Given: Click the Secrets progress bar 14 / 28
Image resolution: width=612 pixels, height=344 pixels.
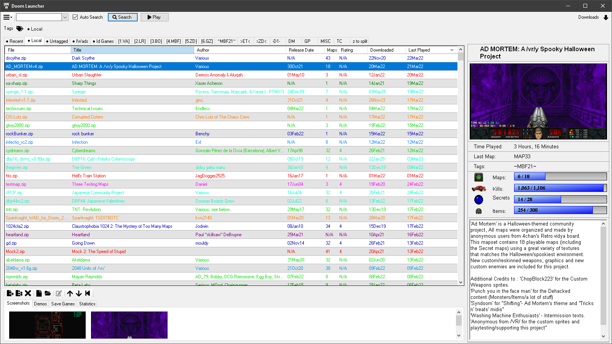Looking at the screenshot, I should click(x=560, y=200).
